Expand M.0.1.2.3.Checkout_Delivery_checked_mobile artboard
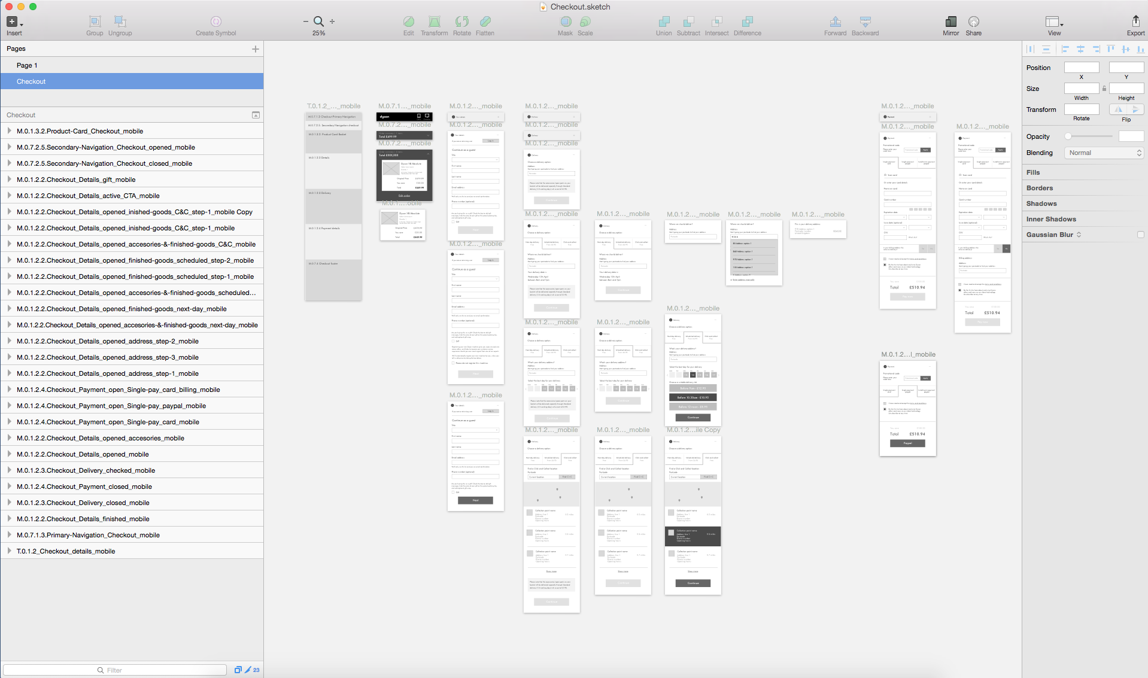This screenshot has height=678, width=1148. point(9,470)
